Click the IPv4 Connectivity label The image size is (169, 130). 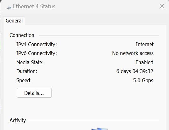coord(37,45)
